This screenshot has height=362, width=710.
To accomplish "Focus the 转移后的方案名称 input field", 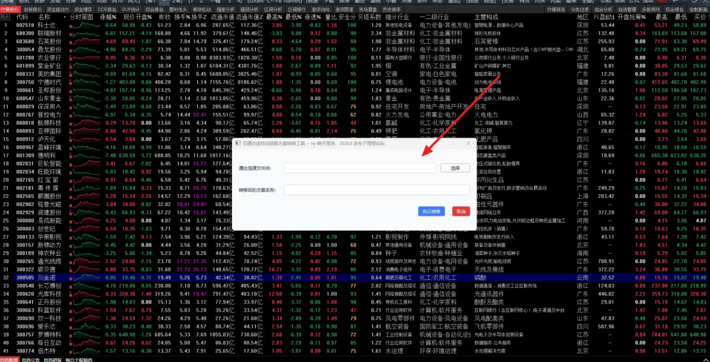I will 377,190.
